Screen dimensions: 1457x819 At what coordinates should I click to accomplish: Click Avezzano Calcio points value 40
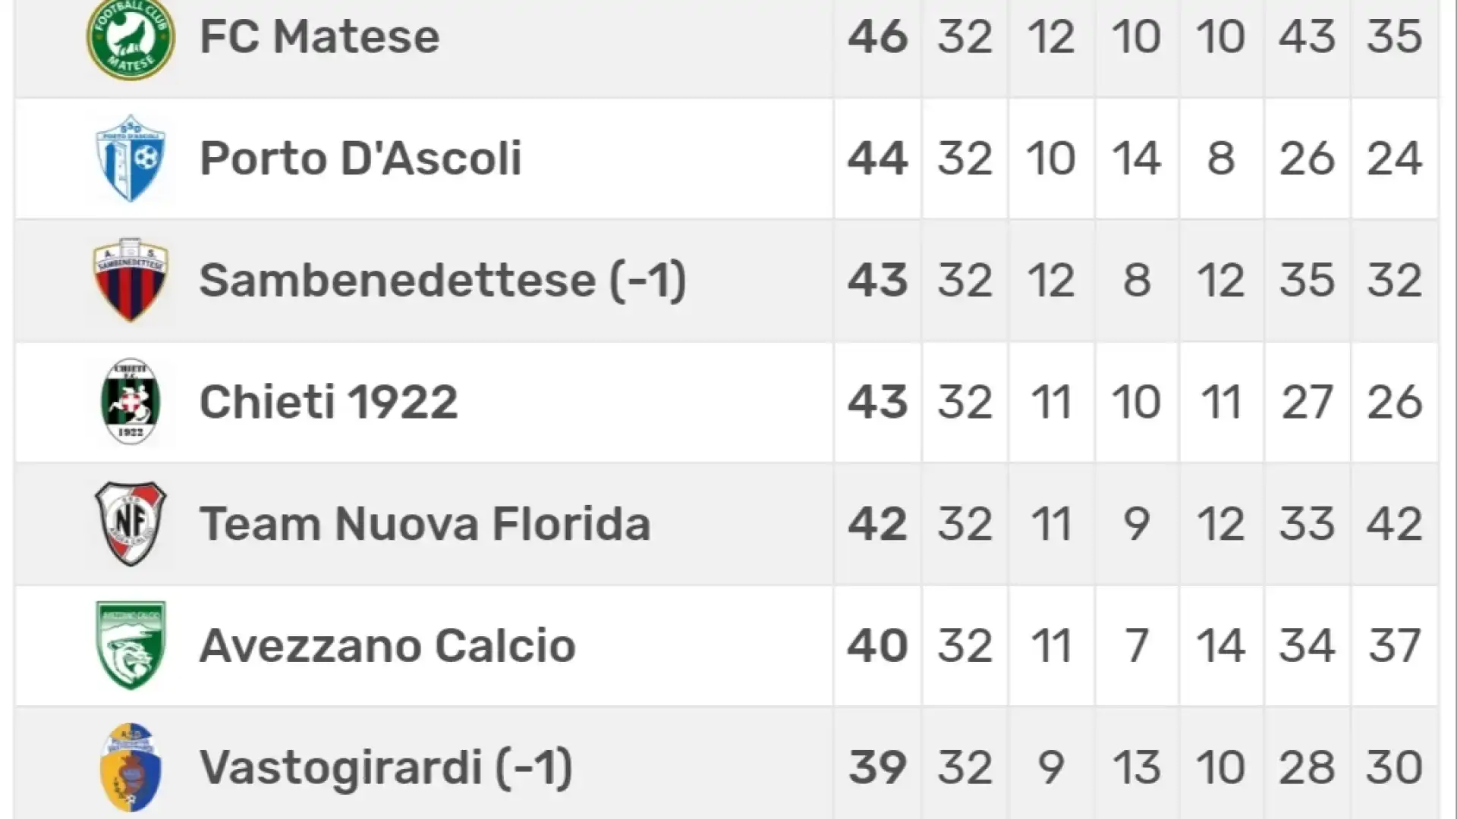(x=878, y=645)
